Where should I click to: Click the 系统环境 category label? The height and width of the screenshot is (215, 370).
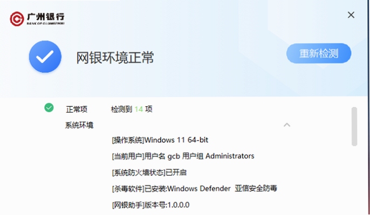pos(79,125)
